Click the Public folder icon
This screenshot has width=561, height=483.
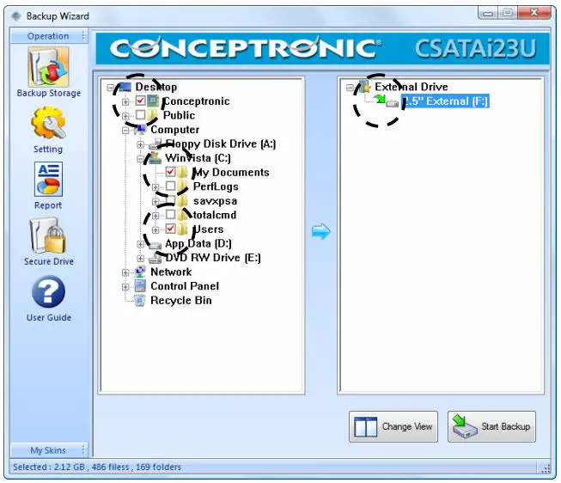click(152, 115)
